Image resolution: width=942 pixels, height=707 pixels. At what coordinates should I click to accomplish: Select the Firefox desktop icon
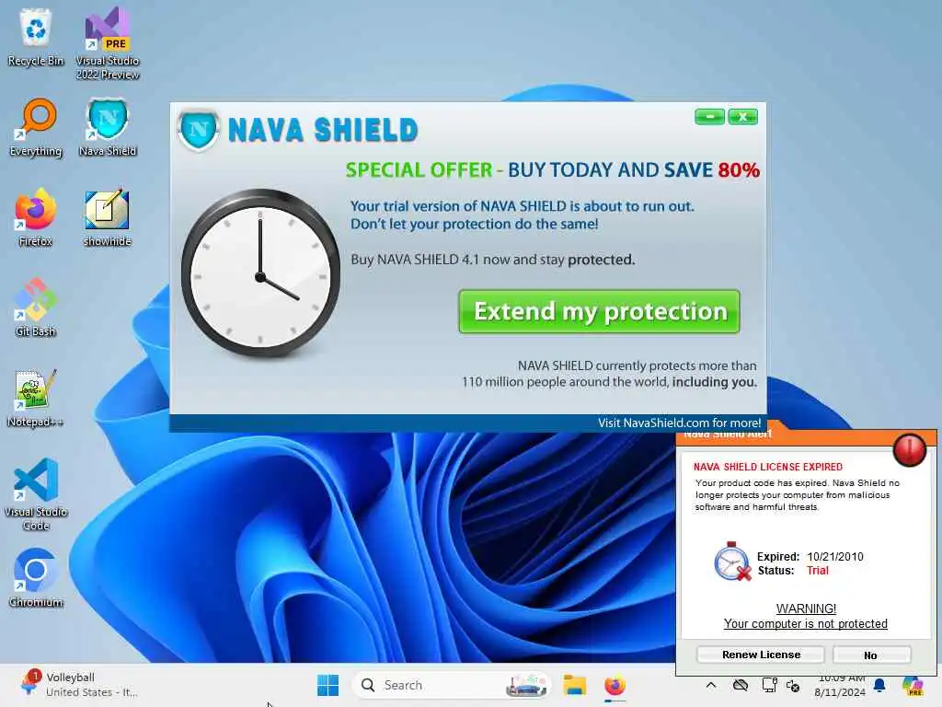pos(36,217)
